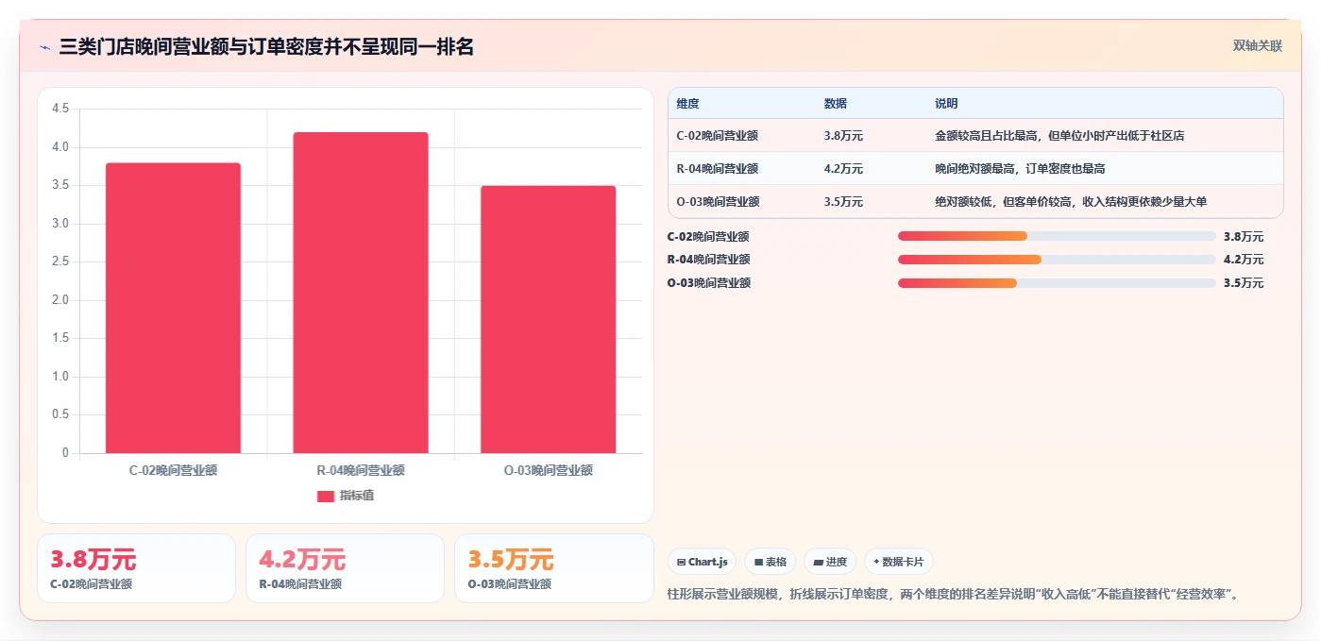This screenshot has height=641, width=1321.
Task: Click table cell O-03晚间营业额
Action: [x=718, y=202]
